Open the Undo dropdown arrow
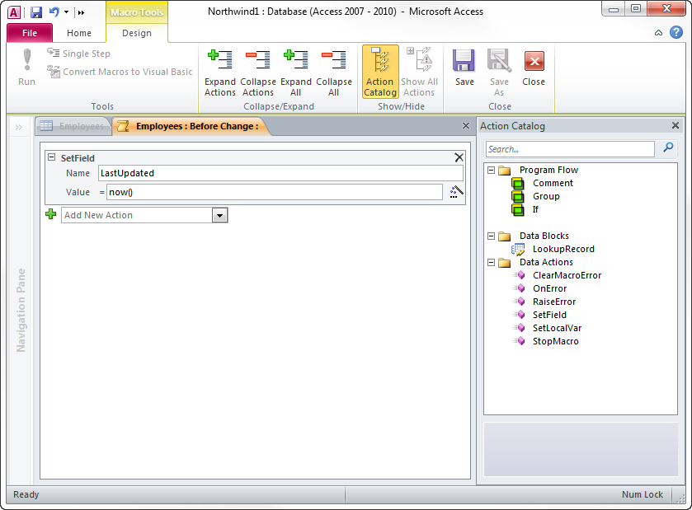 [66, 12]
